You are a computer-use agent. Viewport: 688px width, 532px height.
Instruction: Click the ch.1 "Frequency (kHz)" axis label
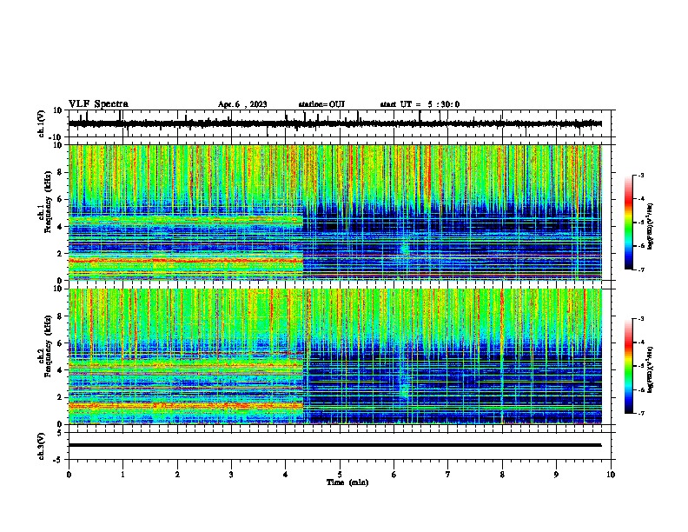click(48, 202)
